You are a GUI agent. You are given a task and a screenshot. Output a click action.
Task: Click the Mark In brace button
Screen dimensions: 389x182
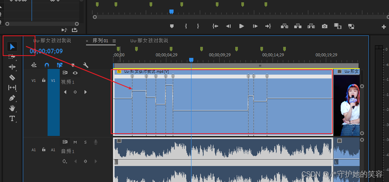[186, 26]
